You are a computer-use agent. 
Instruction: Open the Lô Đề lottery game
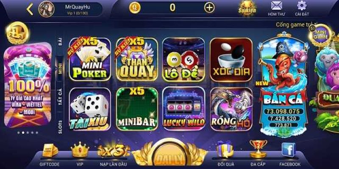tap(183, 60)
